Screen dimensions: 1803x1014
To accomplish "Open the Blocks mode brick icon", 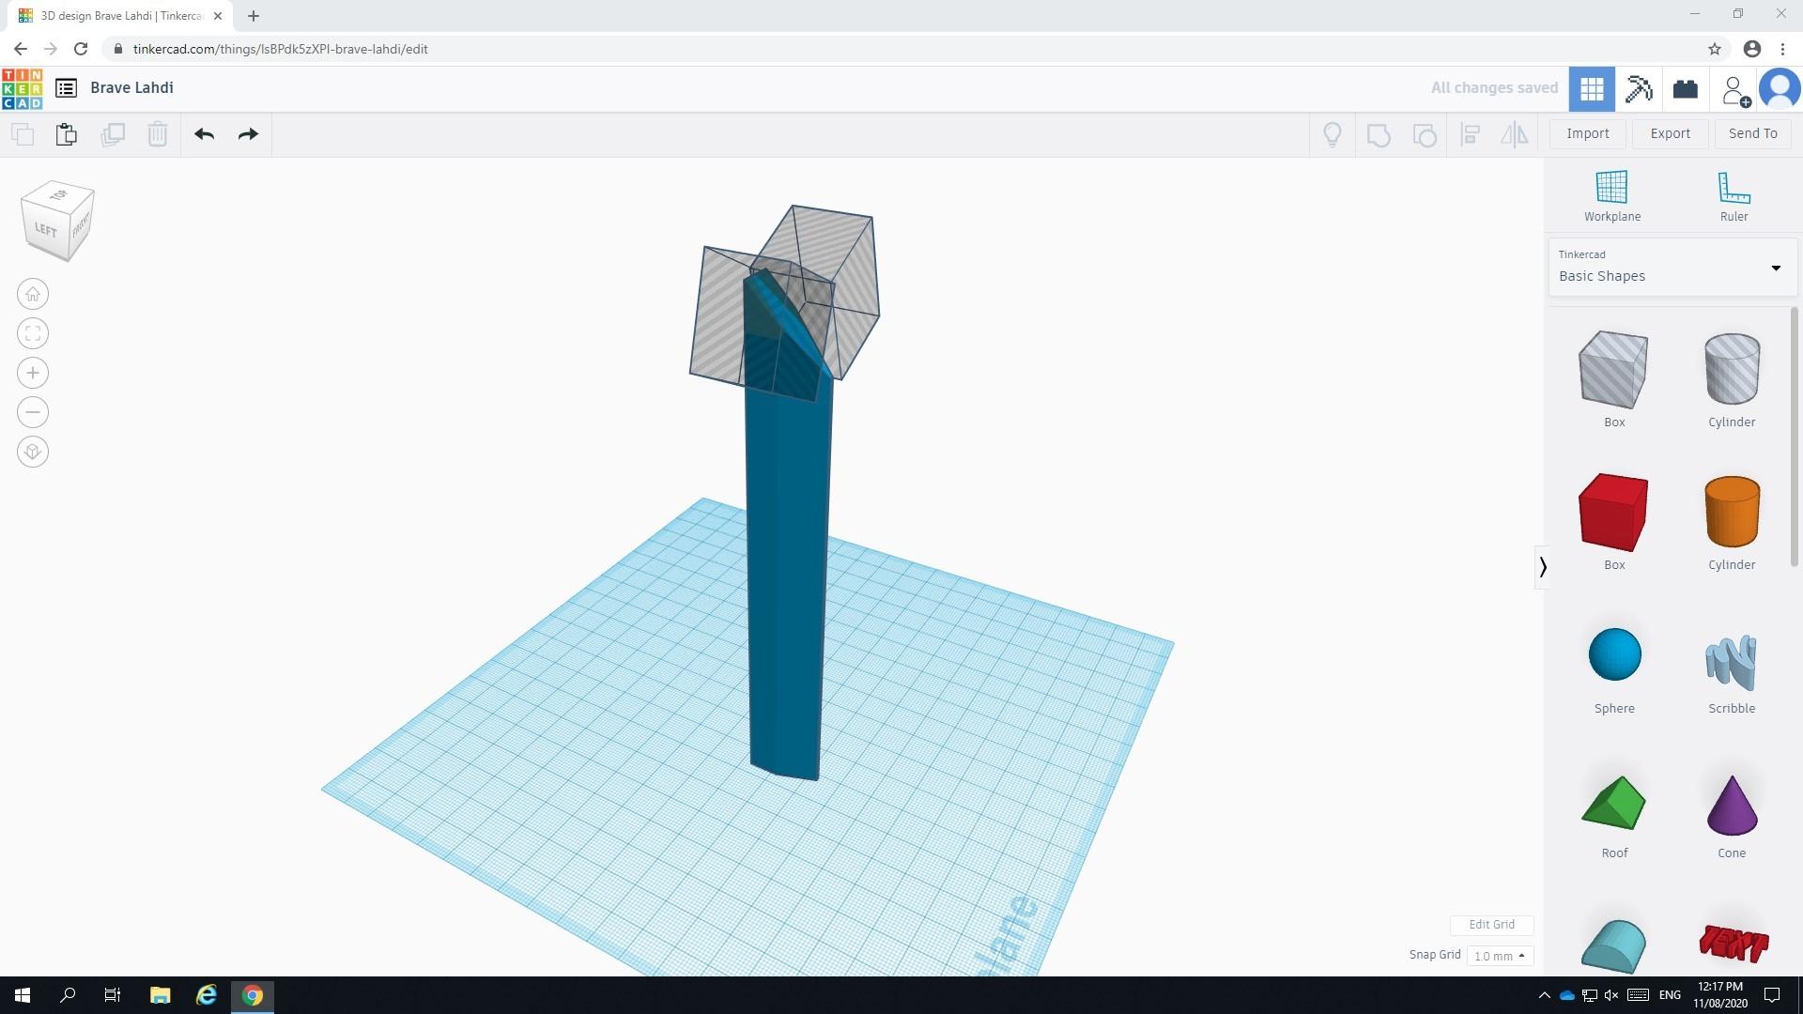I will click(1685, 89).
